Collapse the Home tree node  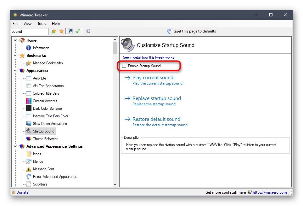tap(15, 40)
